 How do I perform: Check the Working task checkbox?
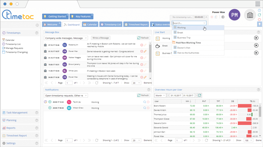[175, 27]
